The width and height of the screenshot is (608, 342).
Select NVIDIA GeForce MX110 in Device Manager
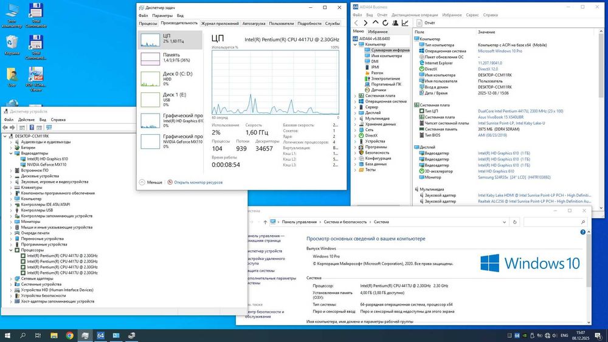(x=47, y=165)
